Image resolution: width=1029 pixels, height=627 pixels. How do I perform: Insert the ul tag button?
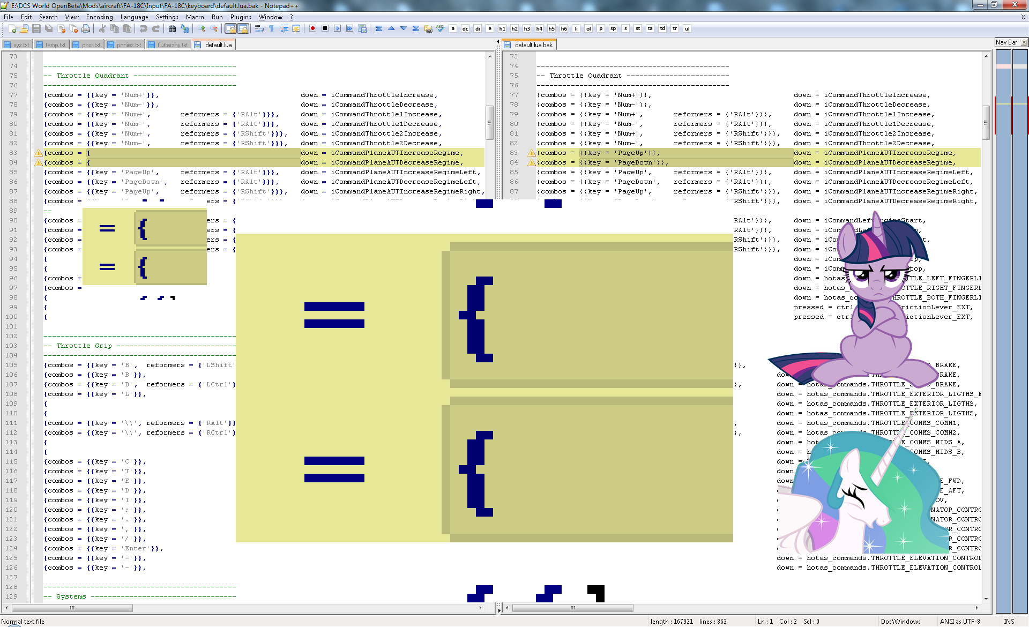click(687, 28)
